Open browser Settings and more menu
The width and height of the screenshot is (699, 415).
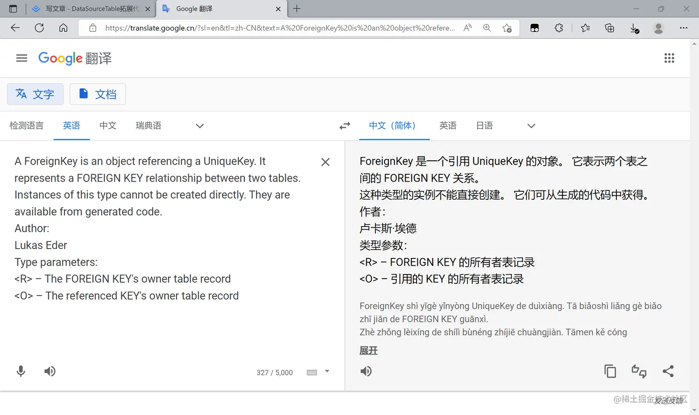(x=683, y=28)
